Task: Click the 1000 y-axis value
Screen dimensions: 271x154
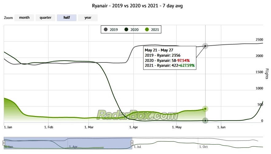Action: pyautogui.click(x=259, y=88)
